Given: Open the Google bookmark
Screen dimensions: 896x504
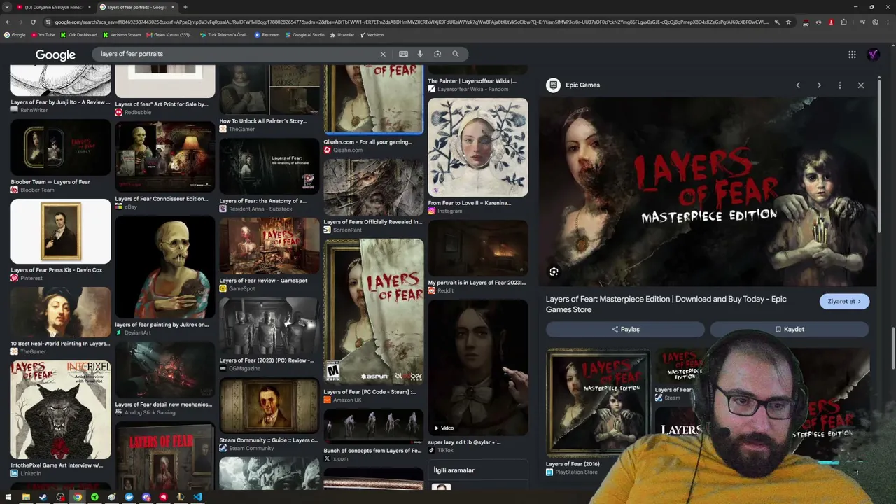Looking at the screenshot, I should (15, 35).
